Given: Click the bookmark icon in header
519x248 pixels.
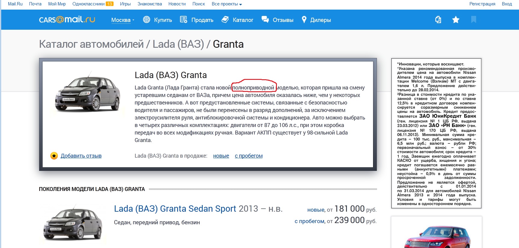Looking at the screenshot, I should click(474, 20).
